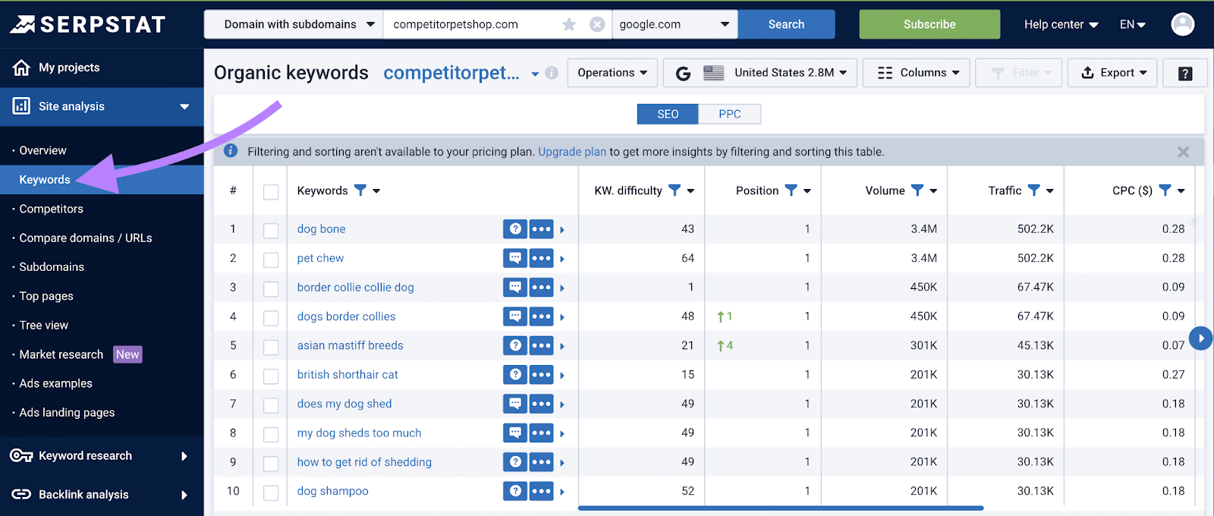Click the Keywords column filter icon

[x=360, y=190]
